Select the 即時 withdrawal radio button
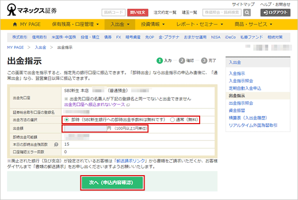Image resolution: width=298 pixels, height=200 pixels. (x=67, y=120)
